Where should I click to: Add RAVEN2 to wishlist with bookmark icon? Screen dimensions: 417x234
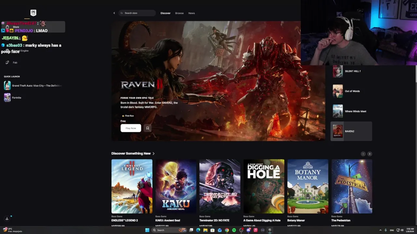148,128
